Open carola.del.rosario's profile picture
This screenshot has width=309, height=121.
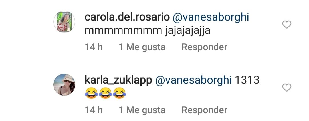point(64,22)
